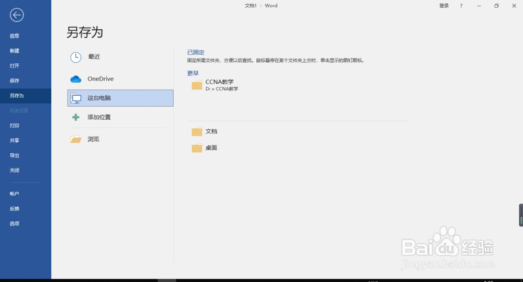Select the OneDrive location label
Viewport: 523px width, 282px height.
(100, 79)
